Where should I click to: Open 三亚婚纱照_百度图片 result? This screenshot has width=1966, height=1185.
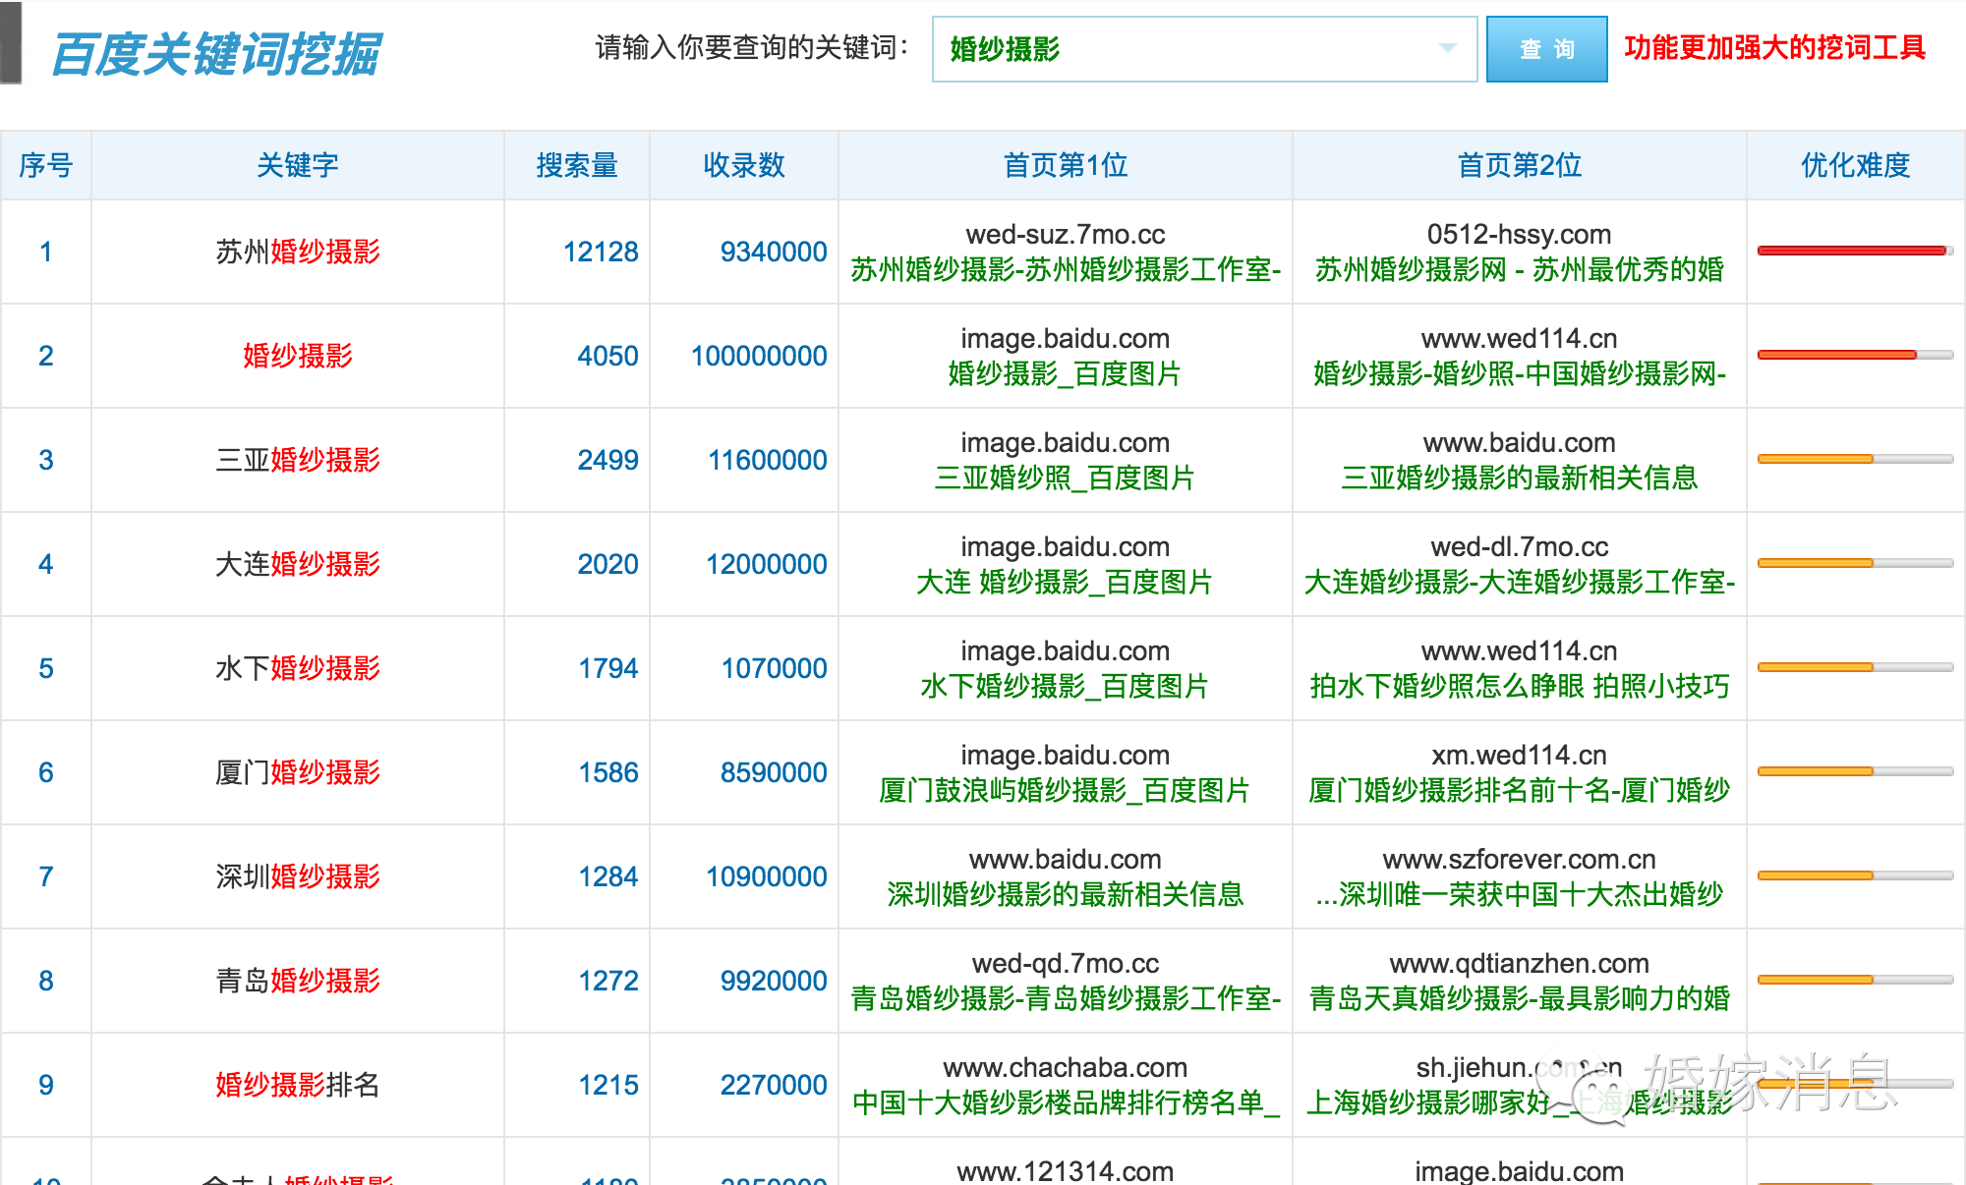click(1066, 479)
